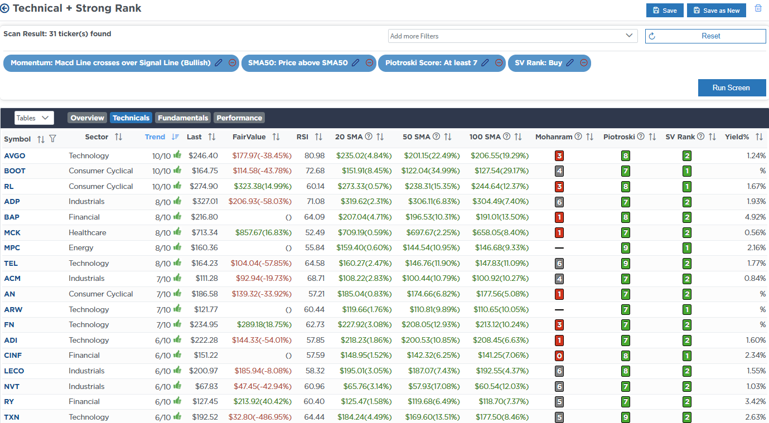Sort by Yield% column

coord(758,137)
